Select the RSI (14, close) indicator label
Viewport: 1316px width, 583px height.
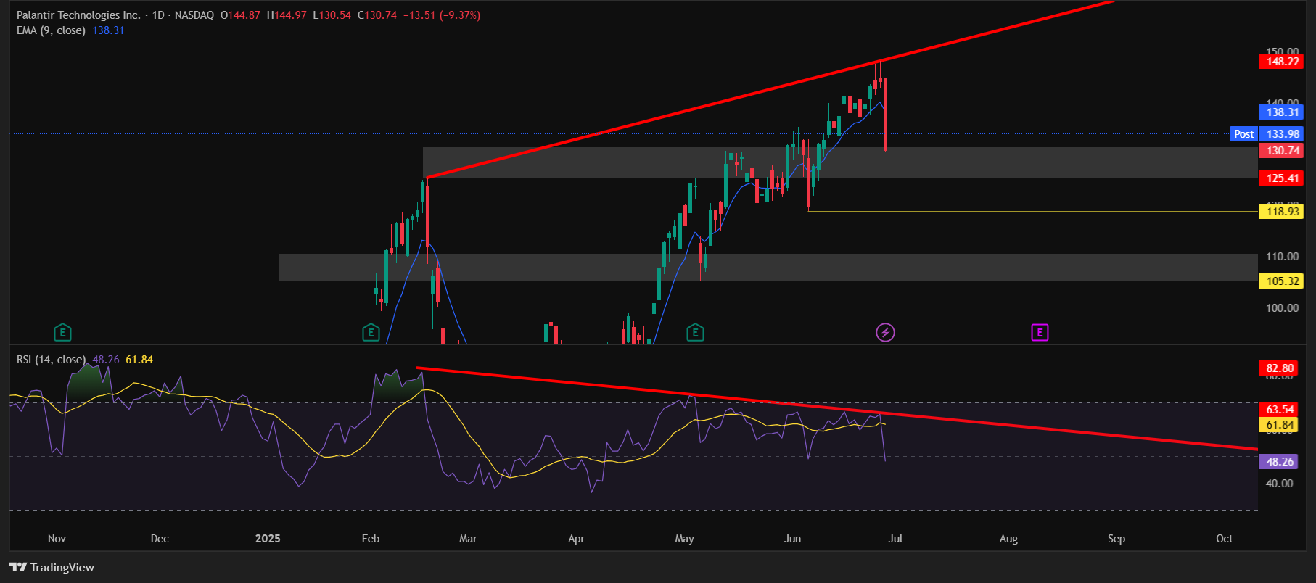coord(51,360)
